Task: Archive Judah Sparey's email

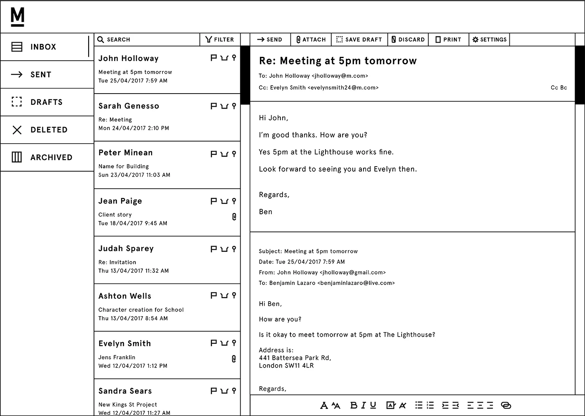Action: click(224, 249)
